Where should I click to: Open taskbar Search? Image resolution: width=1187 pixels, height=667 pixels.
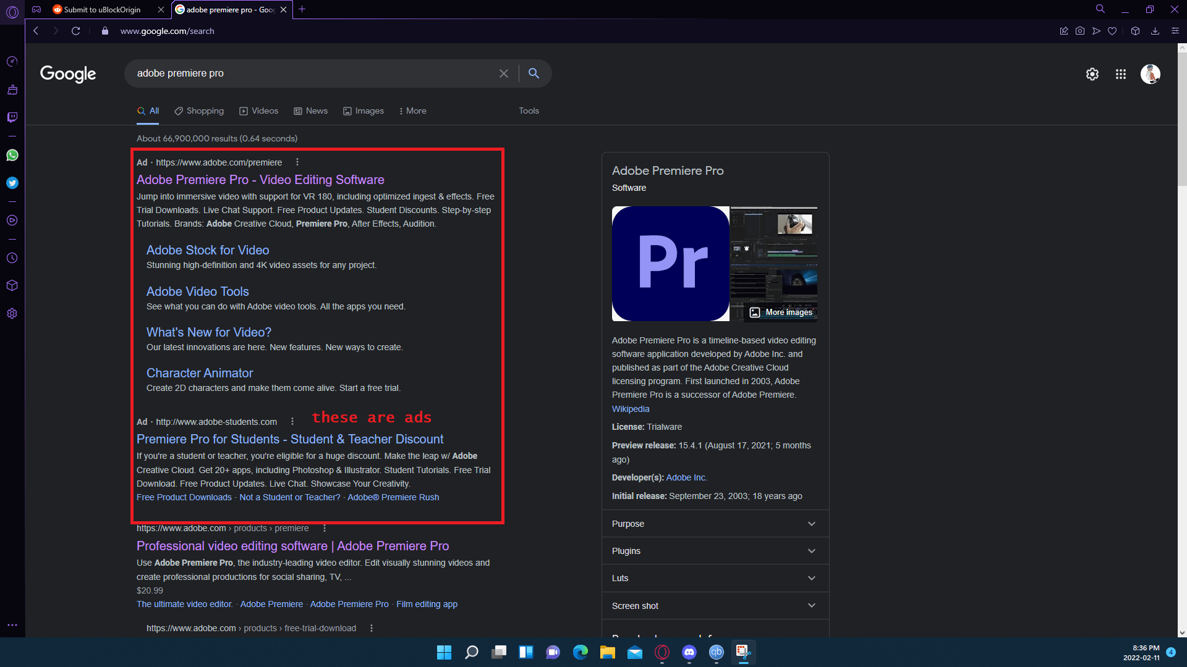(x=471, y=652)
